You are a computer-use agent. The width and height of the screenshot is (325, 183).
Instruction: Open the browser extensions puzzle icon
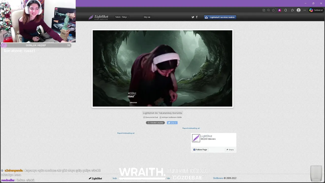286,10
